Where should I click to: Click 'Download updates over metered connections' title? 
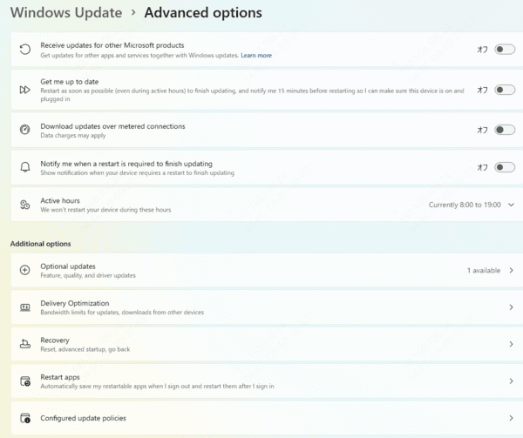tap(112, 126)
